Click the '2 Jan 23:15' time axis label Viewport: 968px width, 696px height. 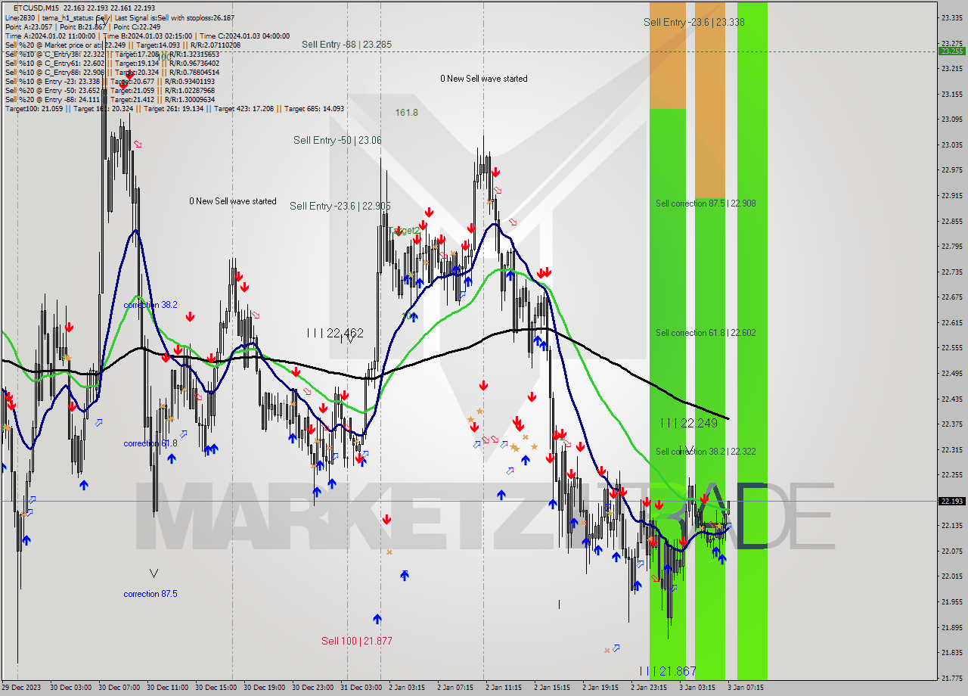[x=649, y=688]
